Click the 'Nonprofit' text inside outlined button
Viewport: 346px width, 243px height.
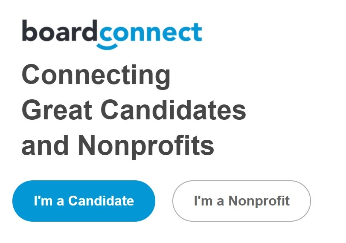click(x=259, y=201)
